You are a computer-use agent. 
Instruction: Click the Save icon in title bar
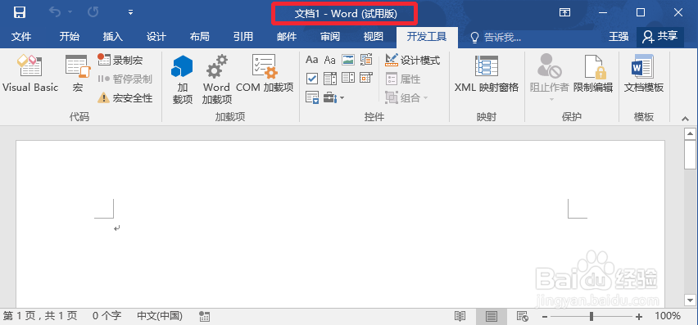[x=20, y=12]
